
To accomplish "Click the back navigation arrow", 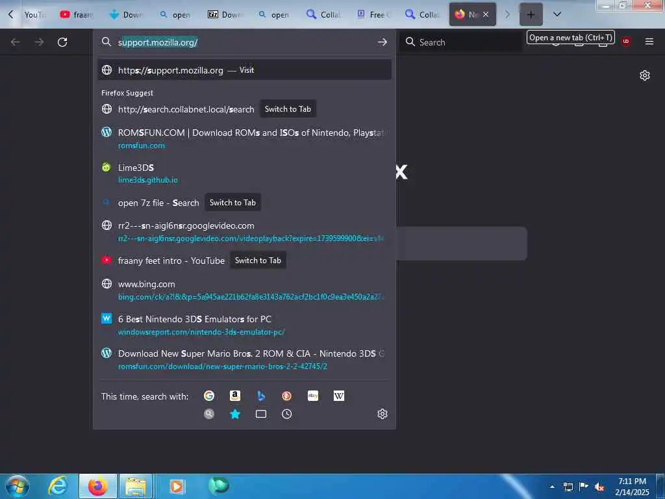I will (16, 42).
